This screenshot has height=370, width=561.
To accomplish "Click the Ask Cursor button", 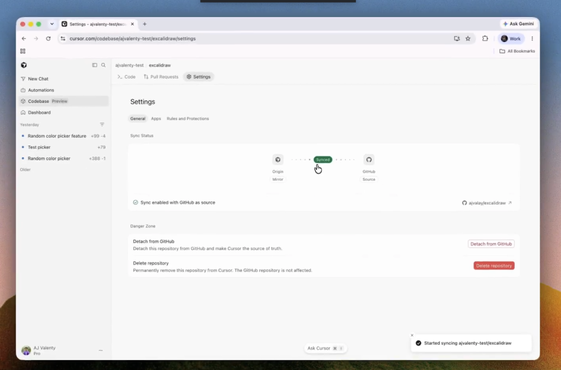I will point(325,348).
